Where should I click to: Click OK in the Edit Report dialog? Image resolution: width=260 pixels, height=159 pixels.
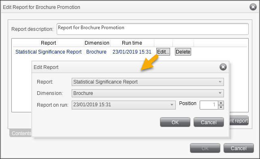(175, 122)
